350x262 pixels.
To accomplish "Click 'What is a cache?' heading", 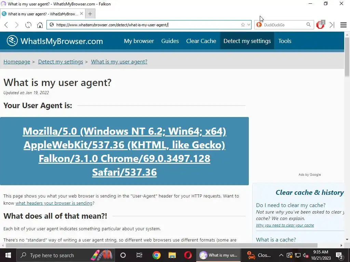I will [276, 240].
